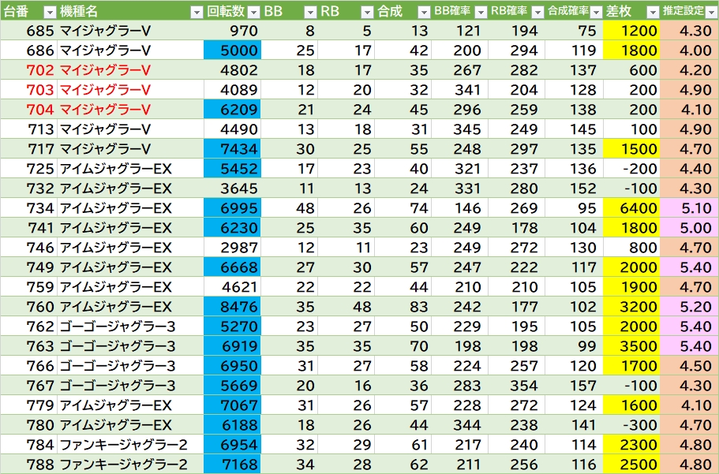Select RB count 48 in row 760
719x474 pixels.
coord(346,307)
